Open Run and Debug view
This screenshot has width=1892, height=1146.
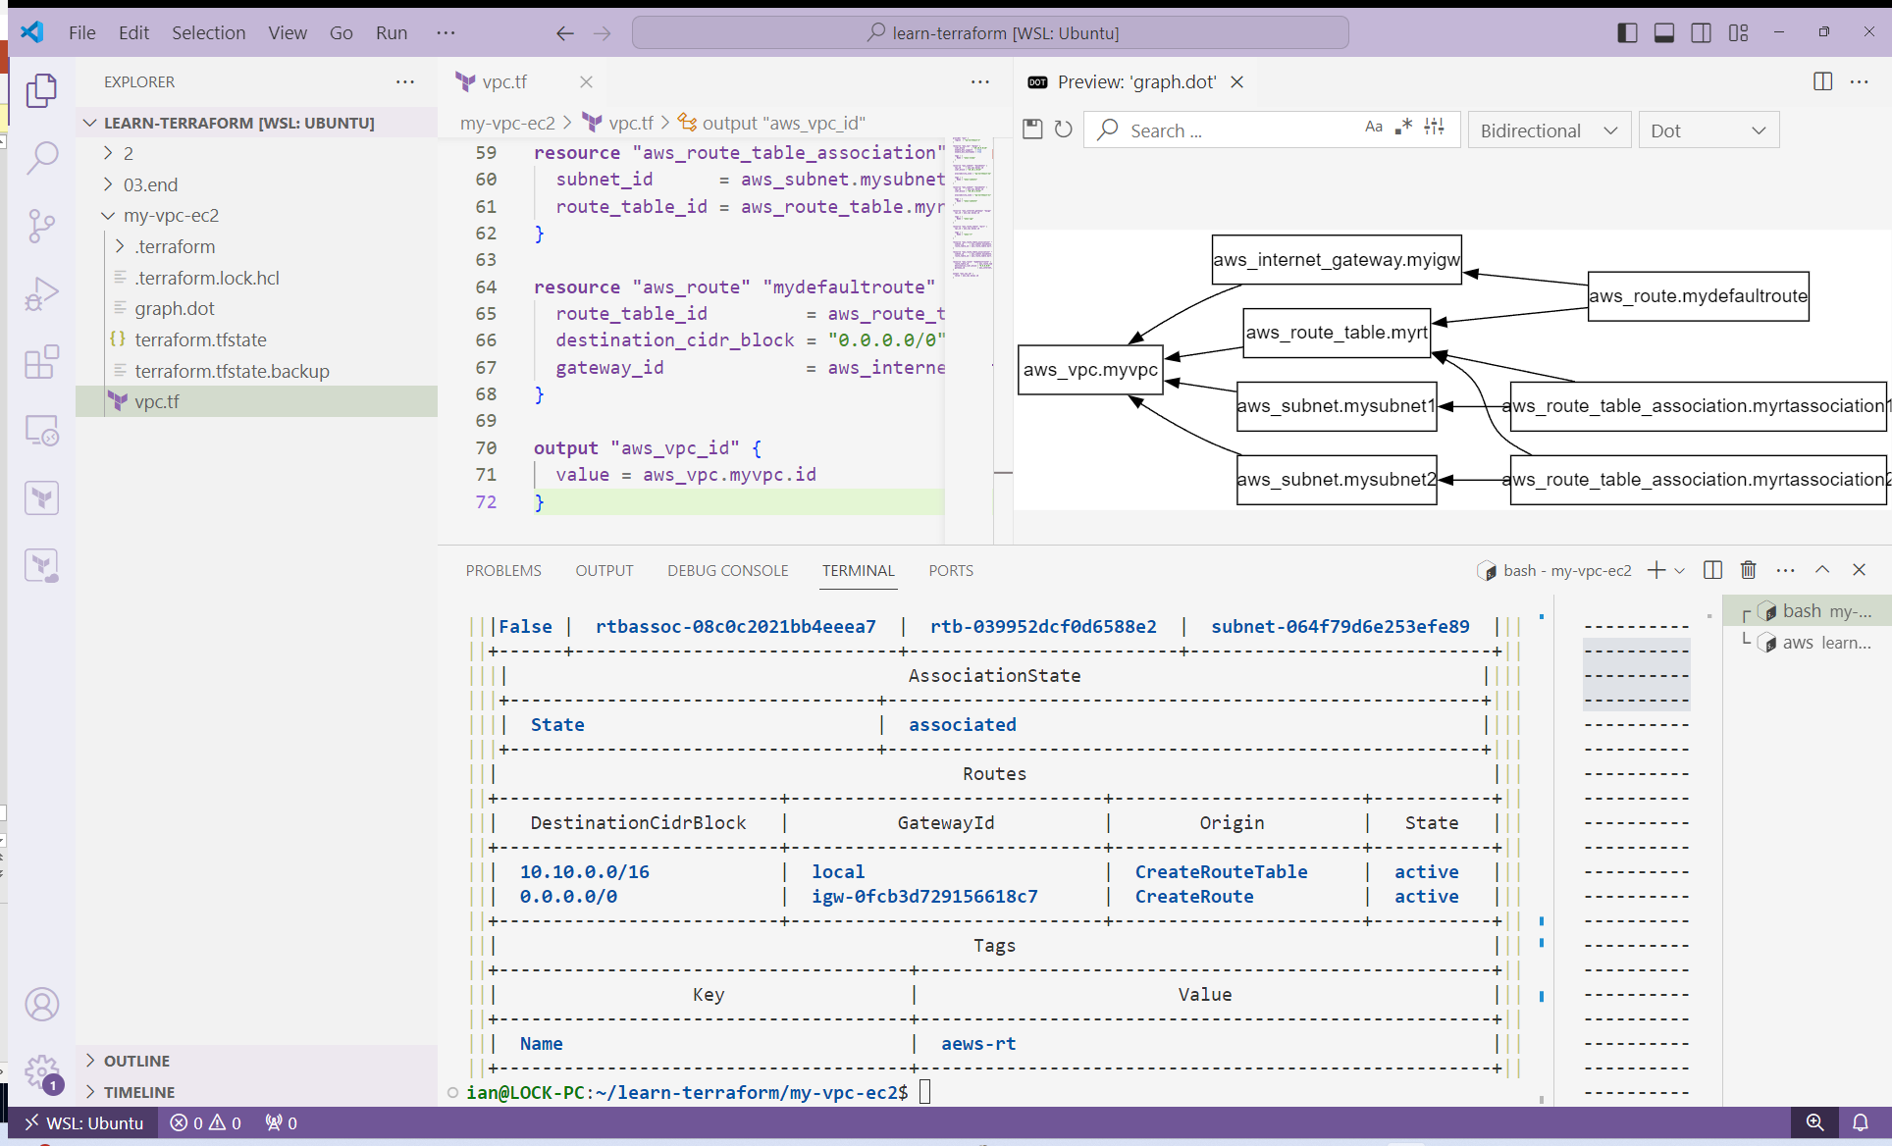(42, 293)
